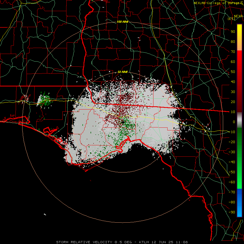Click the -50 value on the velocity scale
Screen dimensions: 244x244
pos(232,172)
